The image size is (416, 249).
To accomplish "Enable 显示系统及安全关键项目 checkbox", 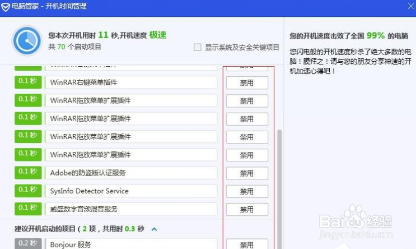I will [198, 47].
